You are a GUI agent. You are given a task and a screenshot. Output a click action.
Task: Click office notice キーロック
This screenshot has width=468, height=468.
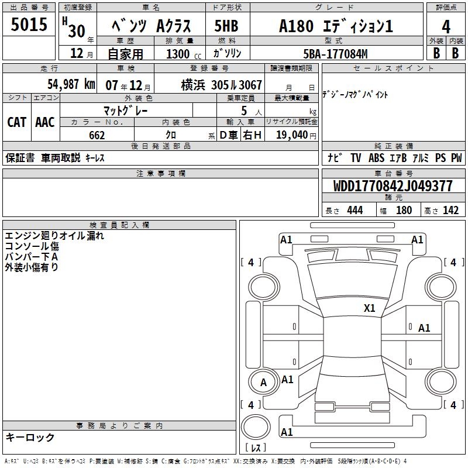pyautogui.click(x=30, y=437)
